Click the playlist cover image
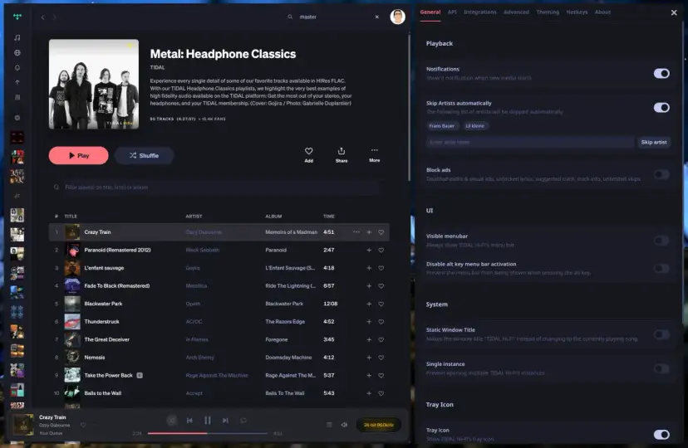 click(93, 84)
